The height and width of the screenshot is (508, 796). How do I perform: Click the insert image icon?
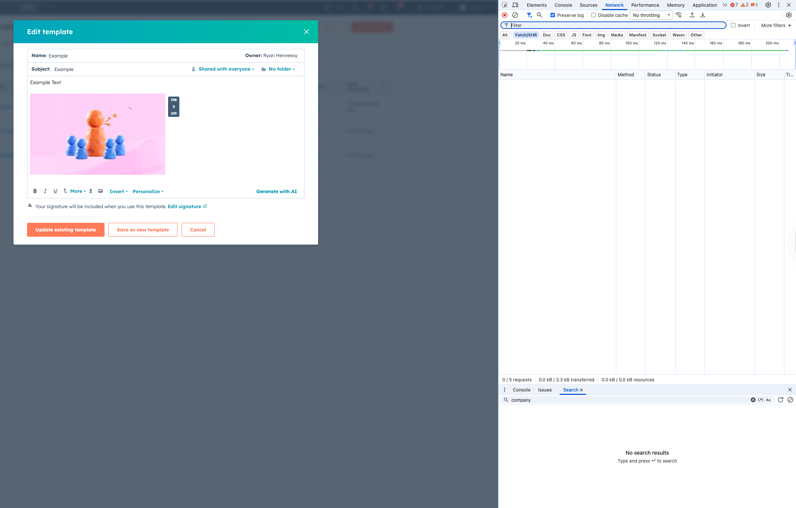point(100,191)
